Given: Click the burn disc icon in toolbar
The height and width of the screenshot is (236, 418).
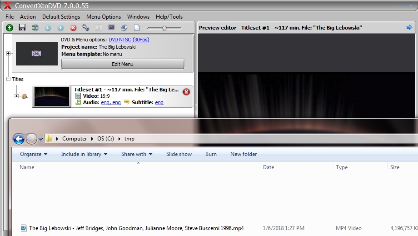Looking at the screenshot, I should pos(124,28).
